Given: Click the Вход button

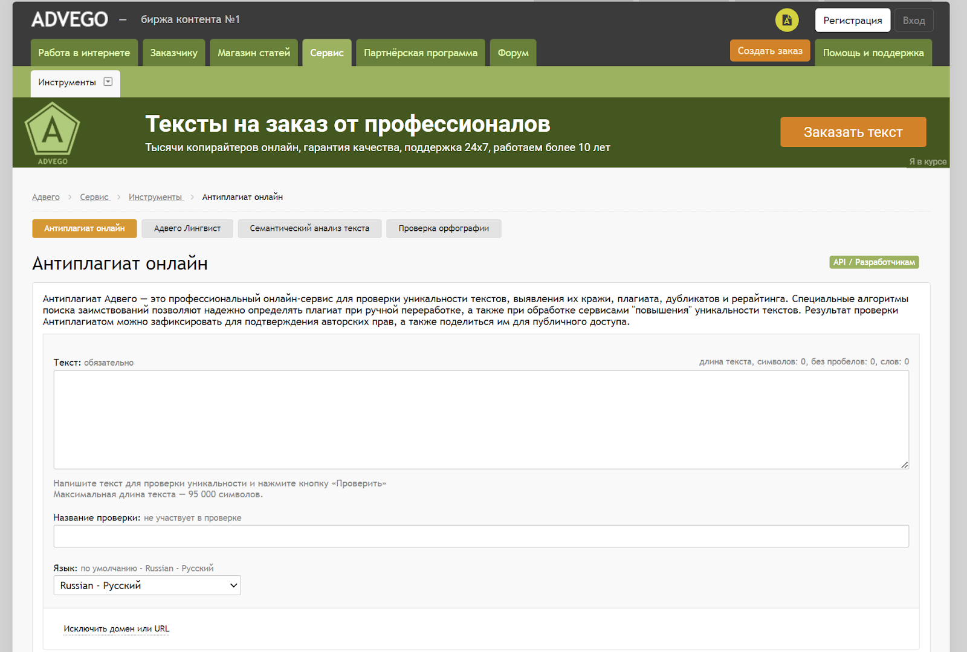Looking at the screenshot, I should click(914, 21).
